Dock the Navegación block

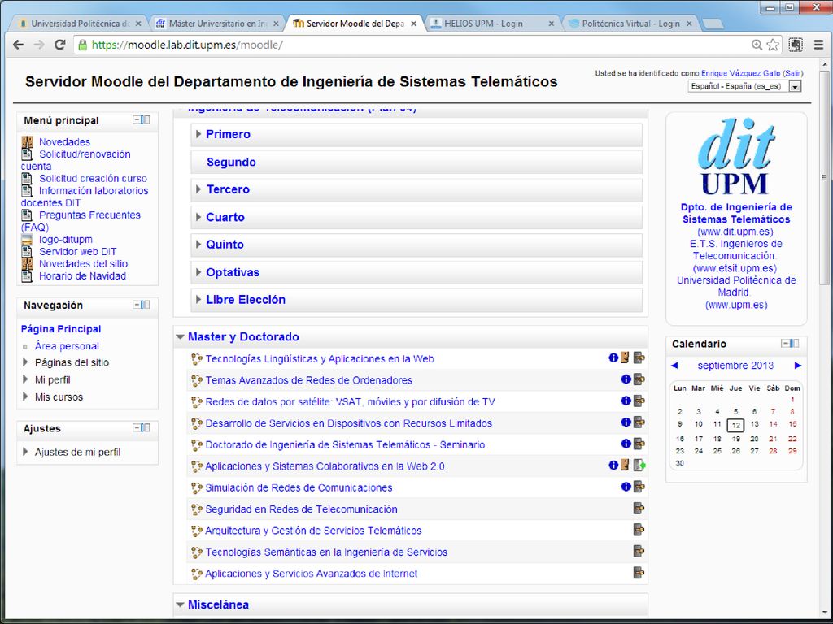(146, 305)
